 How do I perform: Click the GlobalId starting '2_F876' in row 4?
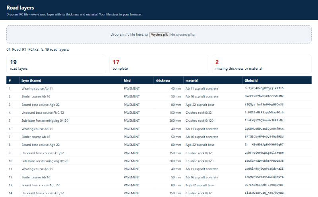[264, 112]
